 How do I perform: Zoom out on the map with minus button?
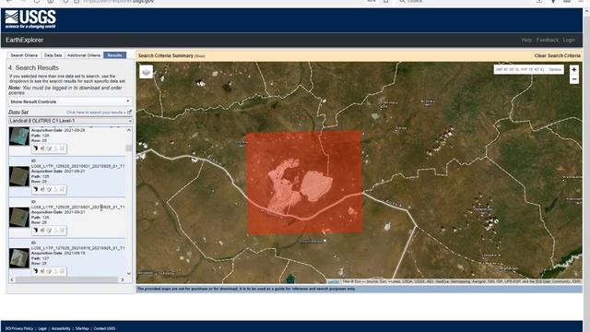pos(573,79)
